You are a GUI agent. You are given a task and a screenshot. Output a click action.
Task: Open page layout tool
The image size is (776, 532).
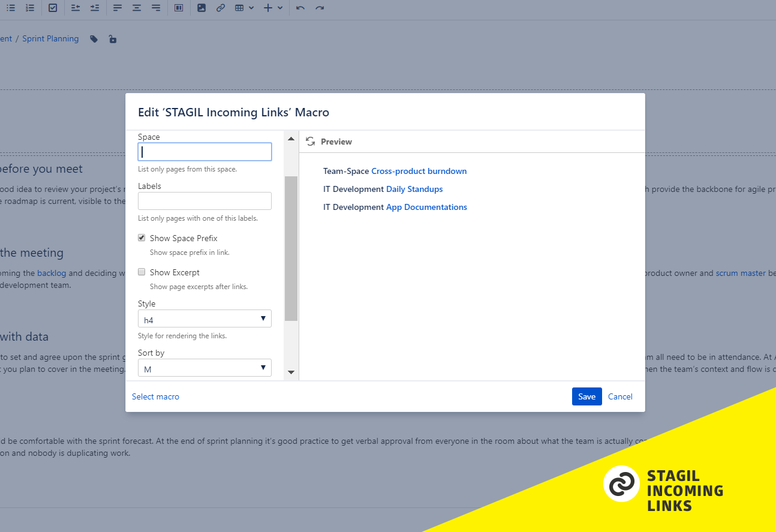[x=179, y=8]
